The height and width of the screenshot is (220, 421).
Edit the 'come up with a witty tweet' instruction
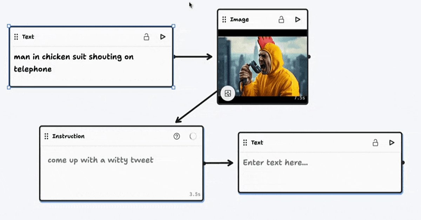click(x=101, y=160)
